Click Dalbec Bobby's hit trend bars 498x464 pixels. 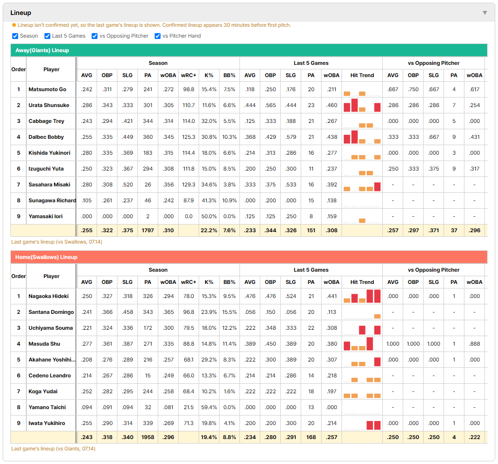pos(362,137)
